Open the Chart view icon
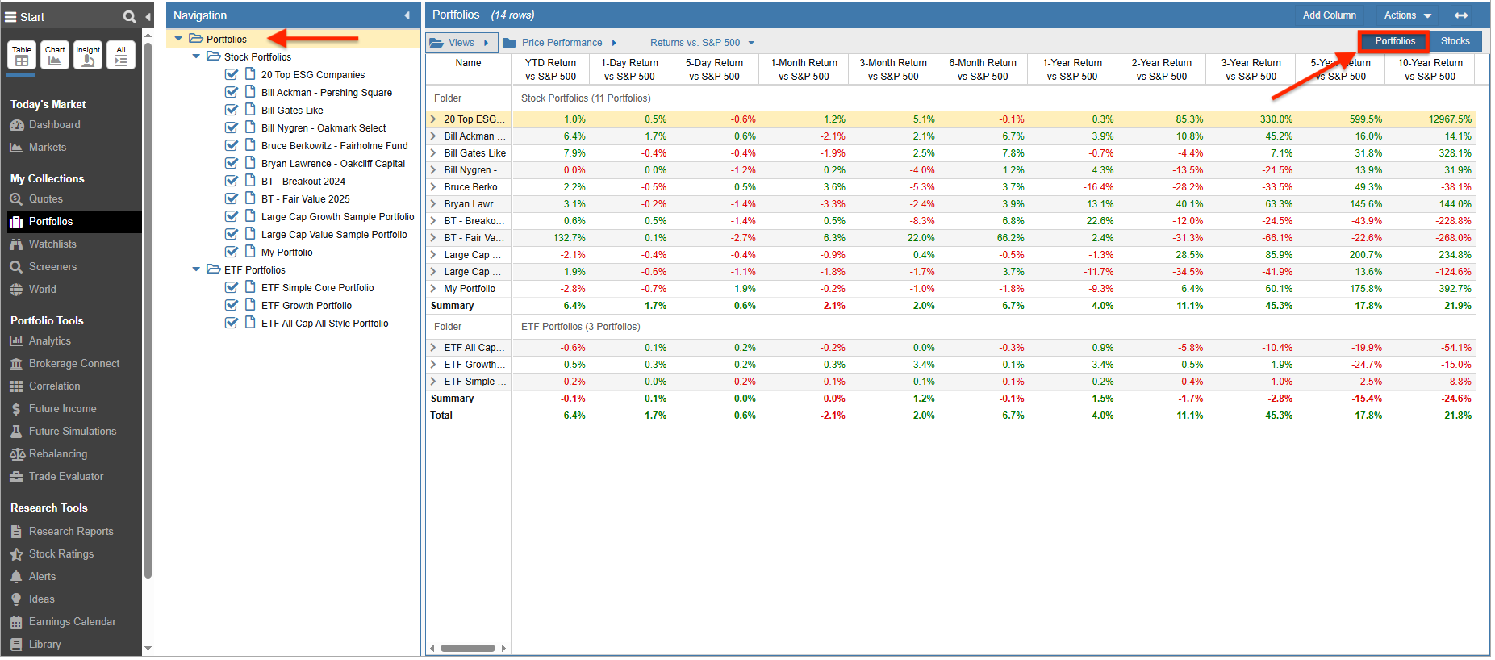Screen dimensions: 1495x660 [55, 55]
